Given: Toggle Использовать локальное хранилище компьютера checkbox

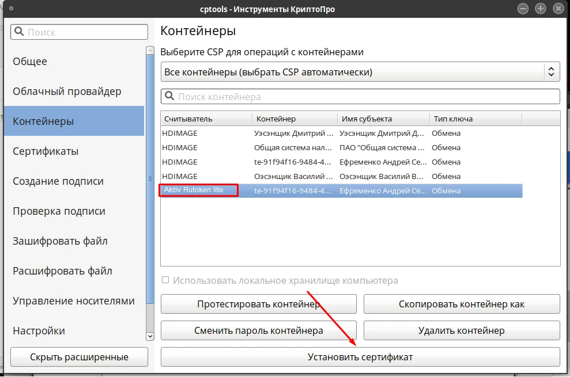Looking at the screenshot, I should pyautogui.click(x=165, y=280).
